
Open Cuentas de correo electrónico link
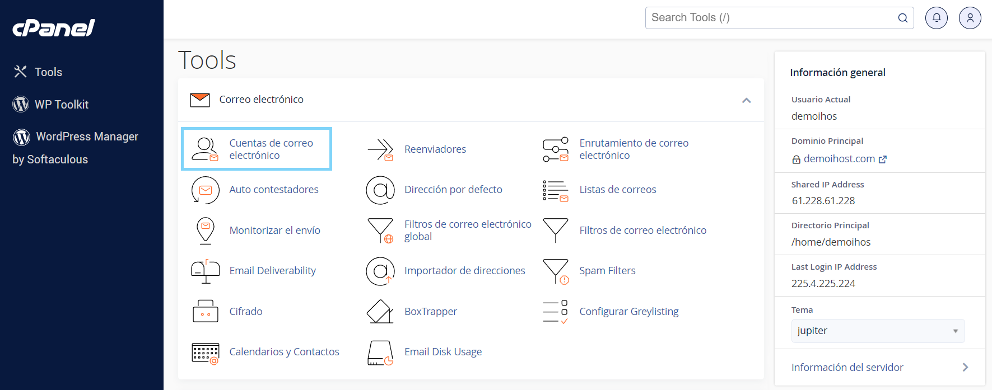pos(271,149)
